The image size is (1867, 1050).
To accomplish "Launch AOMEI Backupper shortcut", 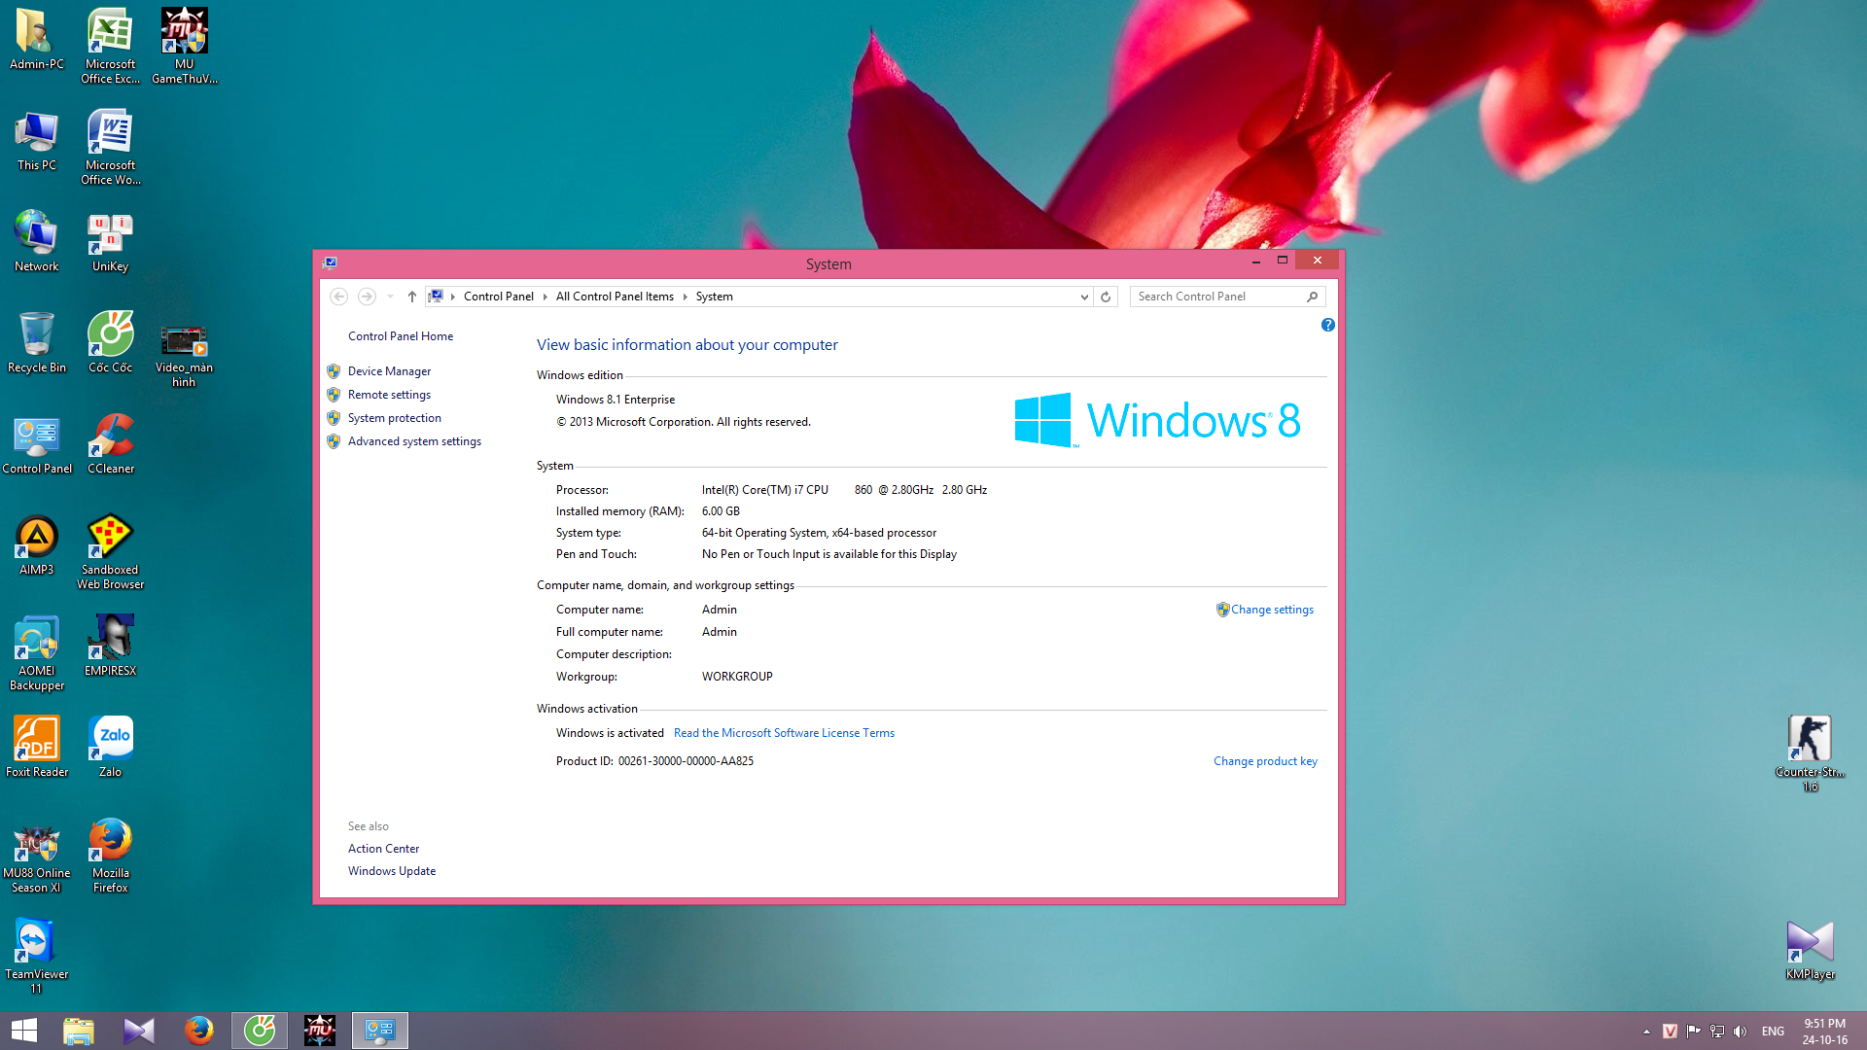I will 36,653.
